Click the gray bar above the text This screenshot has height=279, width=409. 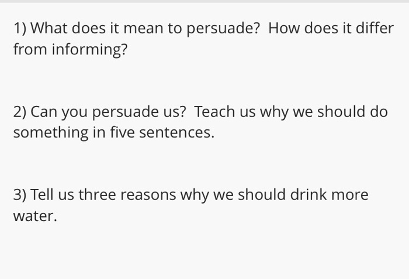pyautogui.click(x=204, y=1)
